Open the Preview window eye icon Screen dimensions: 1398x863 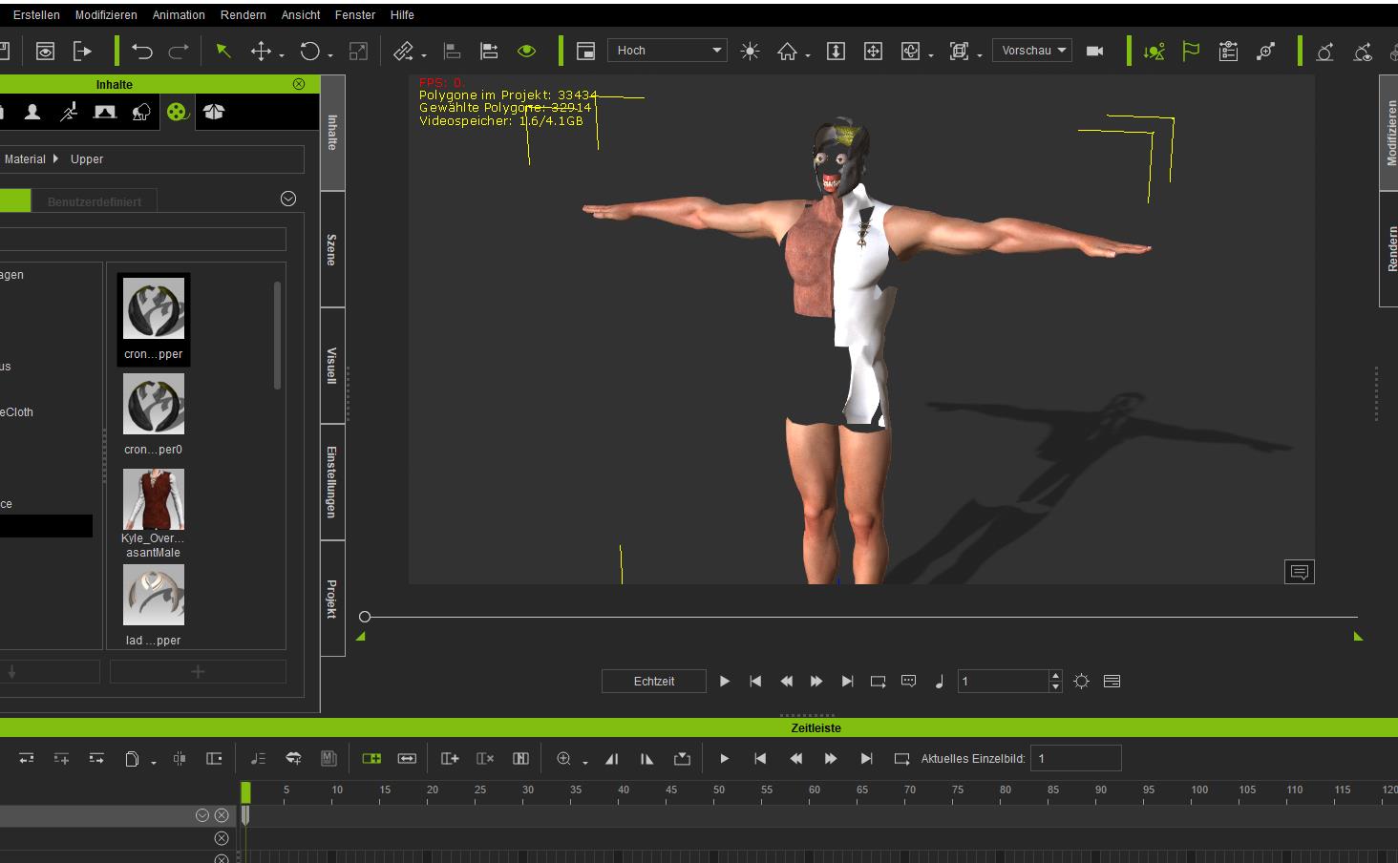click(45, 51)
